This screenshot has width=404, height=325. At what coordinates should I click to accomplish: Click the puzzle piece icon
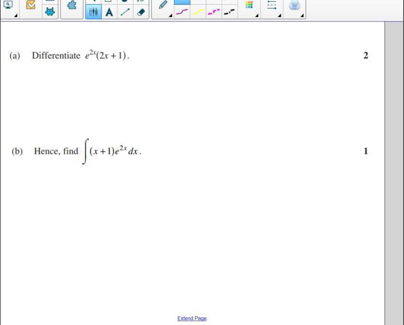pos(72,5)
